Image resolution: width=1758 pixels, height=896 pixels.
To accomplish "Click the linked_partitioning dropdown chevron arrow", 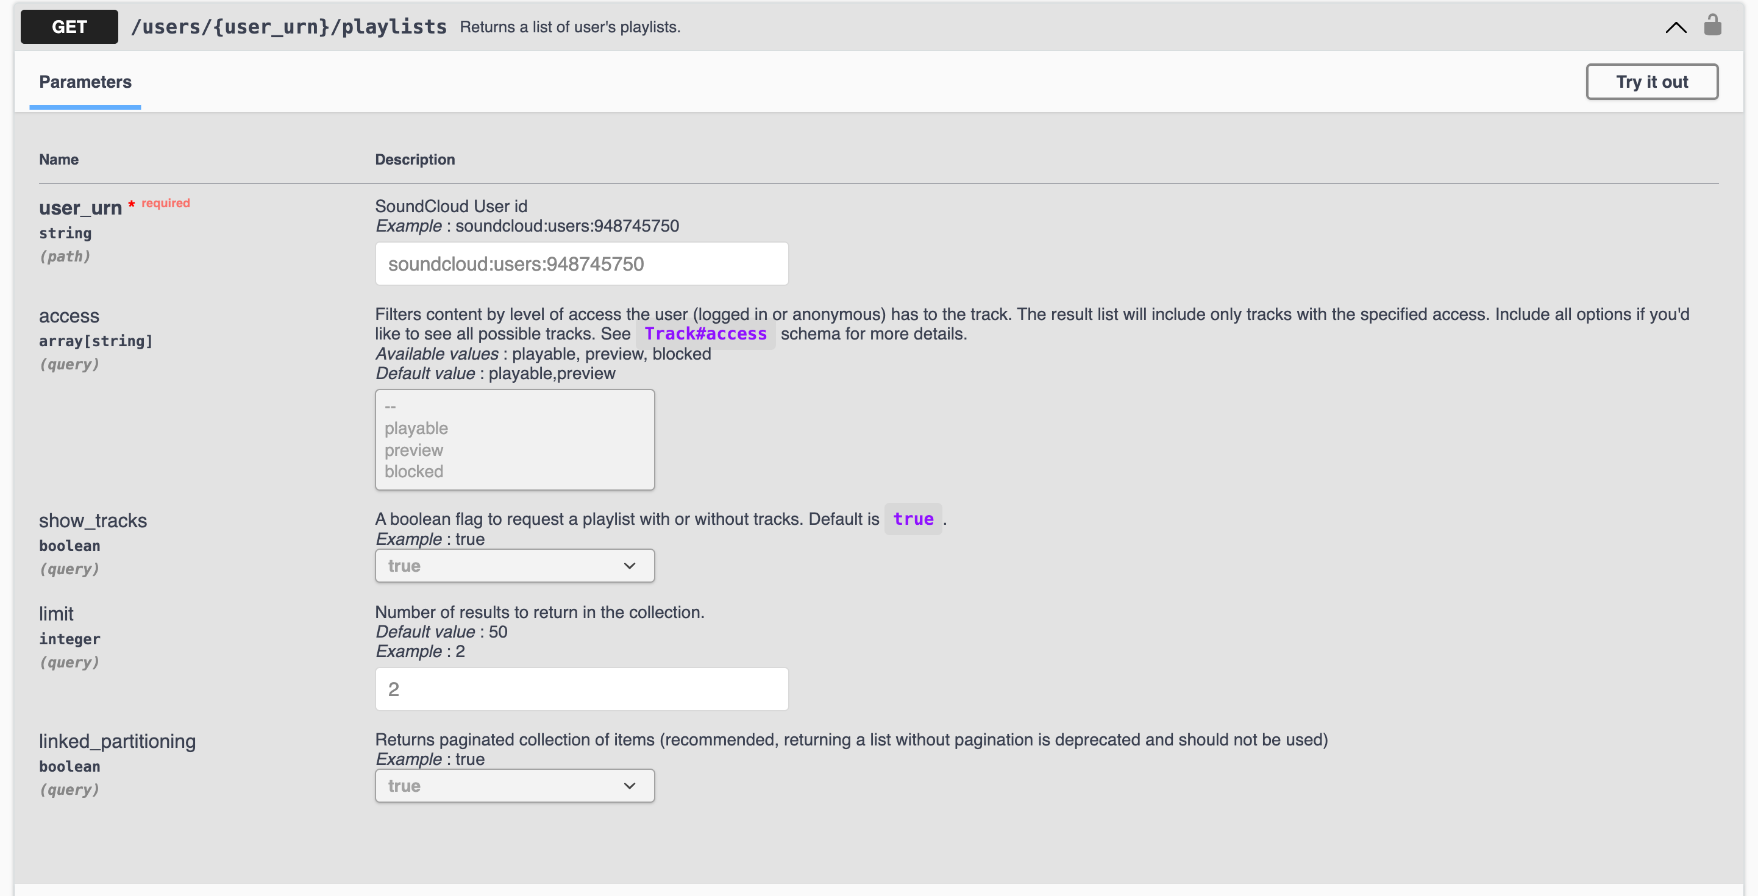I will point(629,786).
